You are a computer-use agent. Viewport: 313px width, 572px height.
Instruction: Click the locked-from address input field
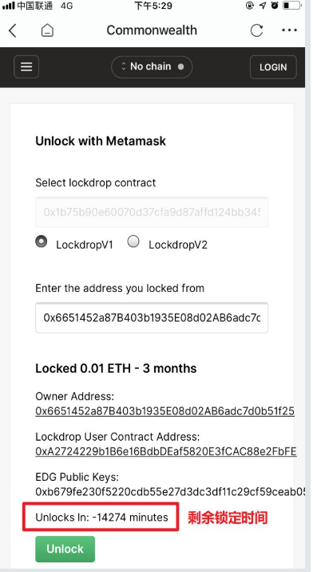click(x=152, y=318)
